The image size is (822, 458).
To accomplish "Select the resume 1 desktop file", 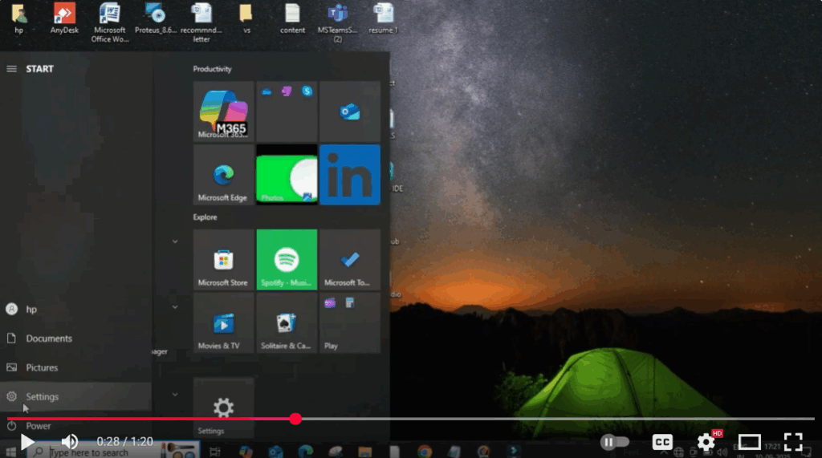I will (x=383, y=19).
